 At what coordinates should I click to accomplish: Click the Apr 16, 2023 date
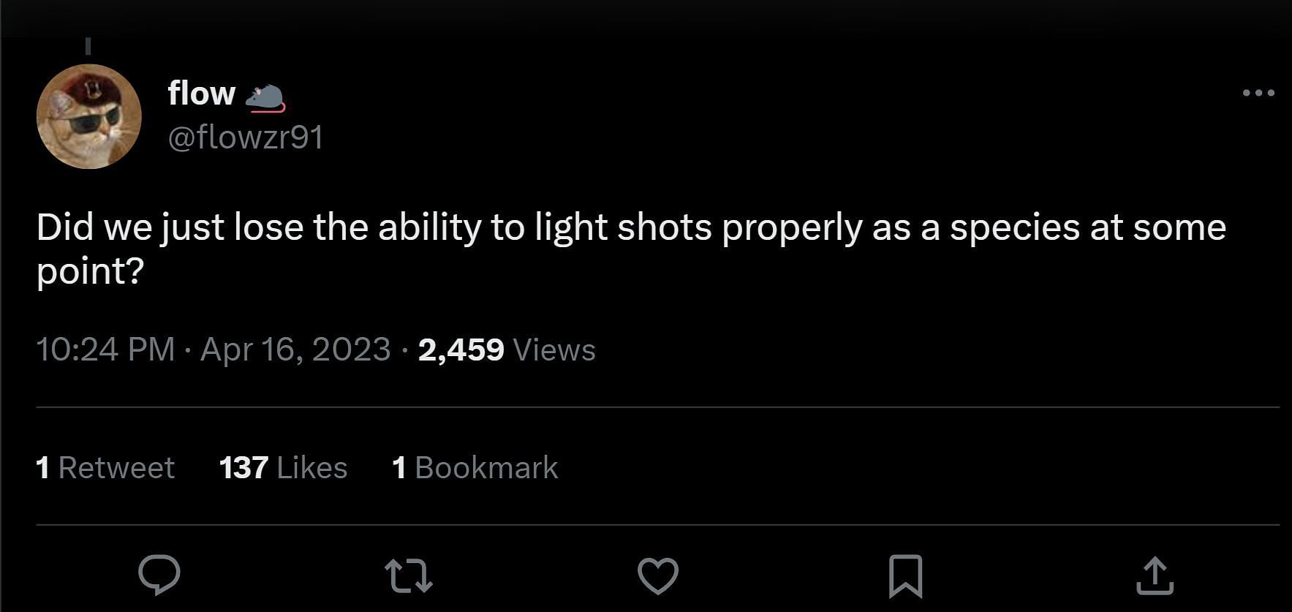point(295,350)
